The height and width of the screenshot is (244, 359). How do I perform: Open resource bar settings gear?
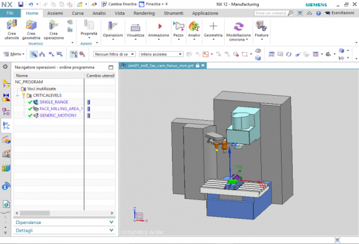(x=5, y=67)
